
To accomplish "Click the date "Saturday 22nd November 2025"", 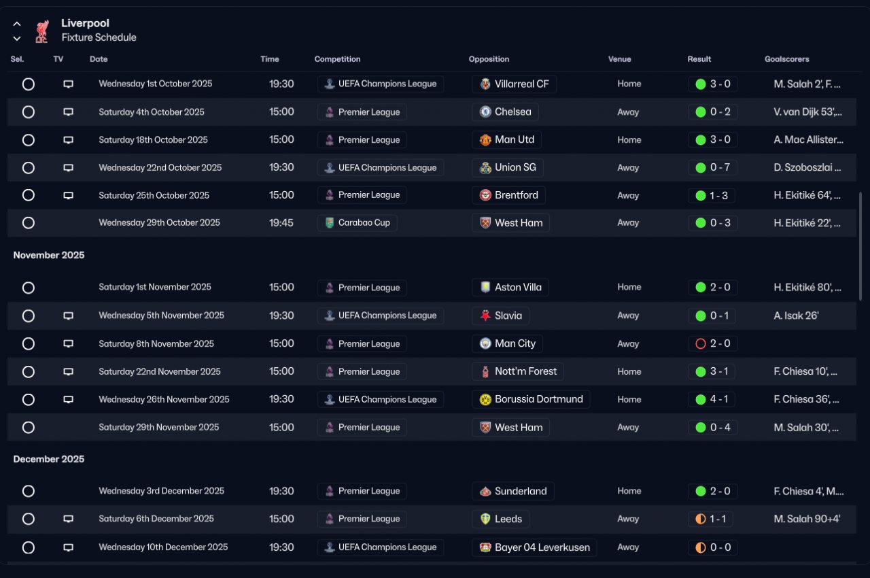I will point(160,372).
